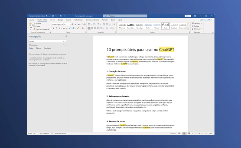Apply the Título 1 style
Screen dimensions: 241x148
[x=148, y=26]
